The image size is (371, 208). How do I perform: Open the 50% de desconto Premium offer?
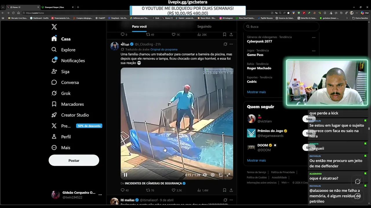click(89, 126)
